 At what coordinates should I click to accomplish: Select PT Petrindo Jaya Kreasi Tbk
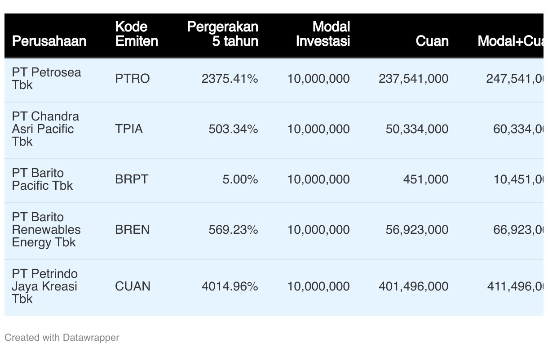coord(45,286)
